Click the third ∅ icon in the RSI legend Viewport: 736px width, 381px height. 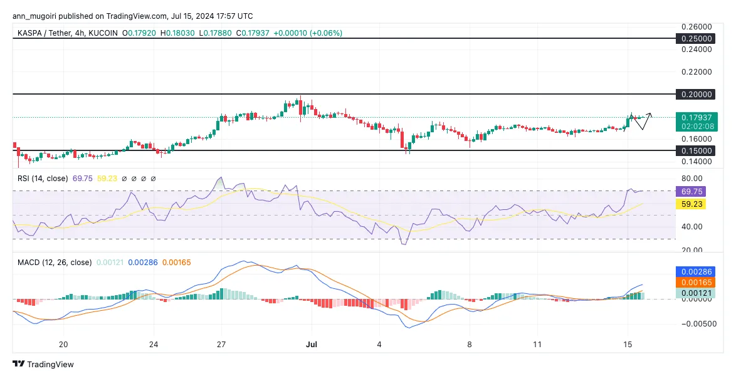point(143,179)
